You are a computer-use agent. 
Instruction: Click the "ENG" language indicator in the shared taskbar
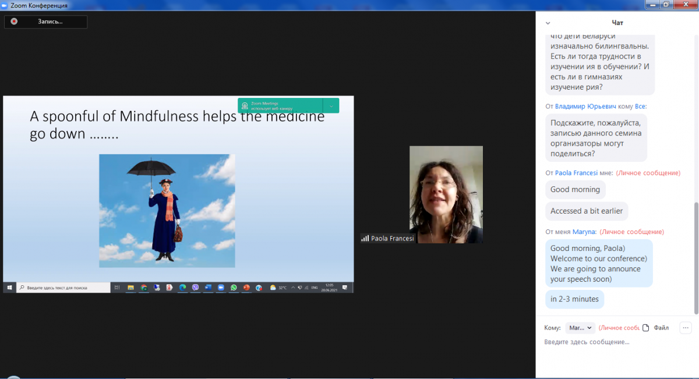[315, 288]
